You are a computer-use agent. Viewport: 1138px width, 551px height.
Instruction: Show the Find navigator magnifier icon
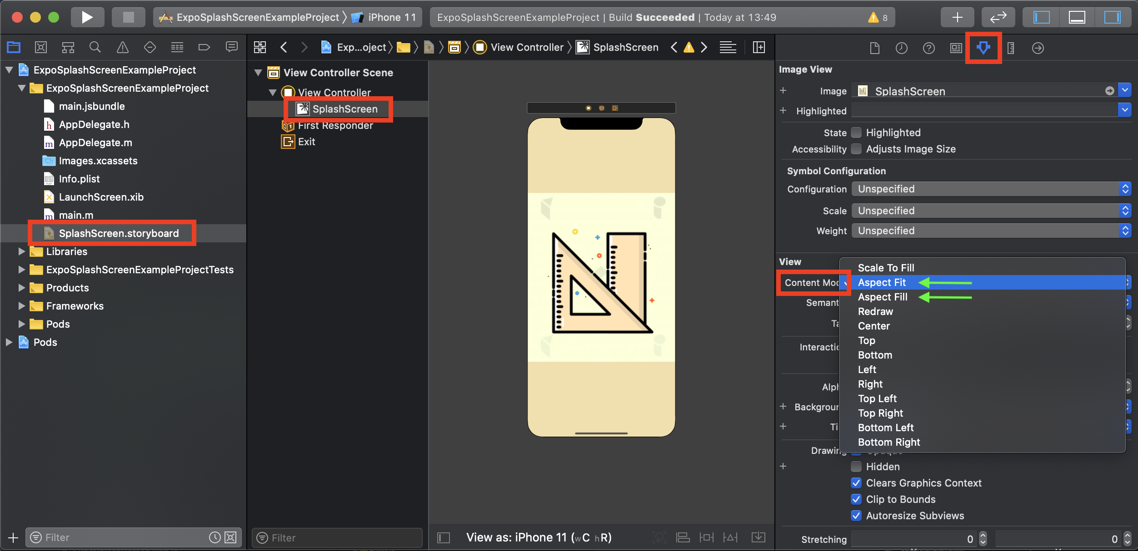tap(95, 47)
